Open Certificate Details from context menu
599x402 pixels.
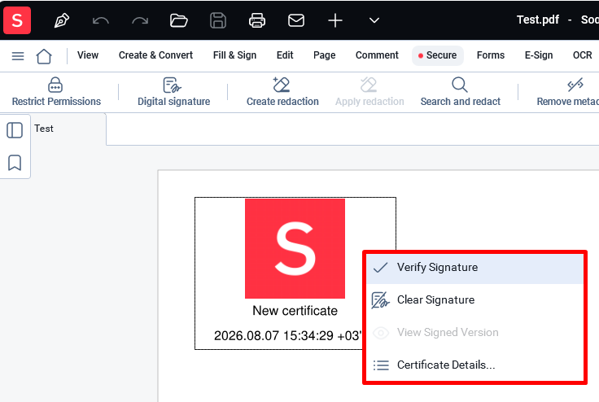[x=474, y=365]
